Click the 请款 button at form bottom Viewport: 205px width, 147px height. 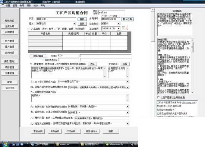pos(111,131)
